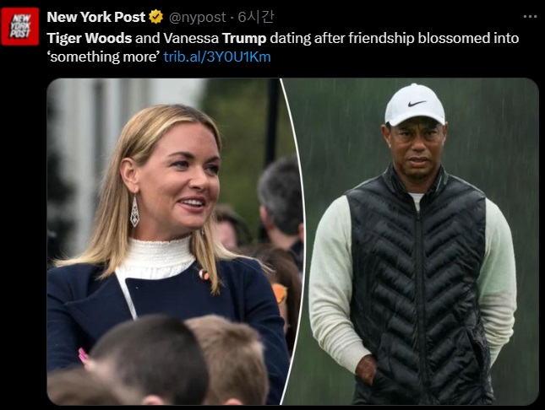Click the 'something more' quoted phrase
The image size is (545, 410).
[x=104, y=57]
